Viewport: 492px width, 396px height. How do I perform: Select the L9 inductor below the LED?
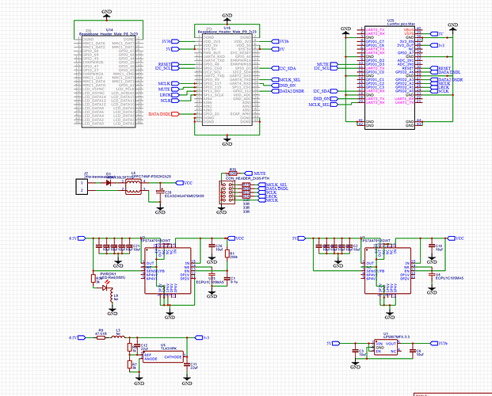pos(112,295)
